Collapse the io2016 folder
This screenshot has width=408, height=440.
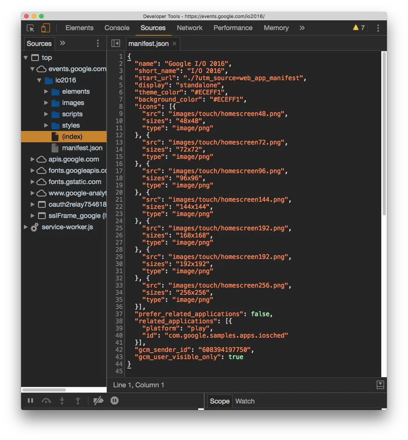click(39, 80)
